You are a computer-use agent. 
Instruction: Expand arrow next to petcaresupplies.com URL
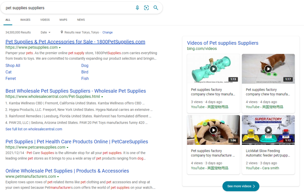67,148
